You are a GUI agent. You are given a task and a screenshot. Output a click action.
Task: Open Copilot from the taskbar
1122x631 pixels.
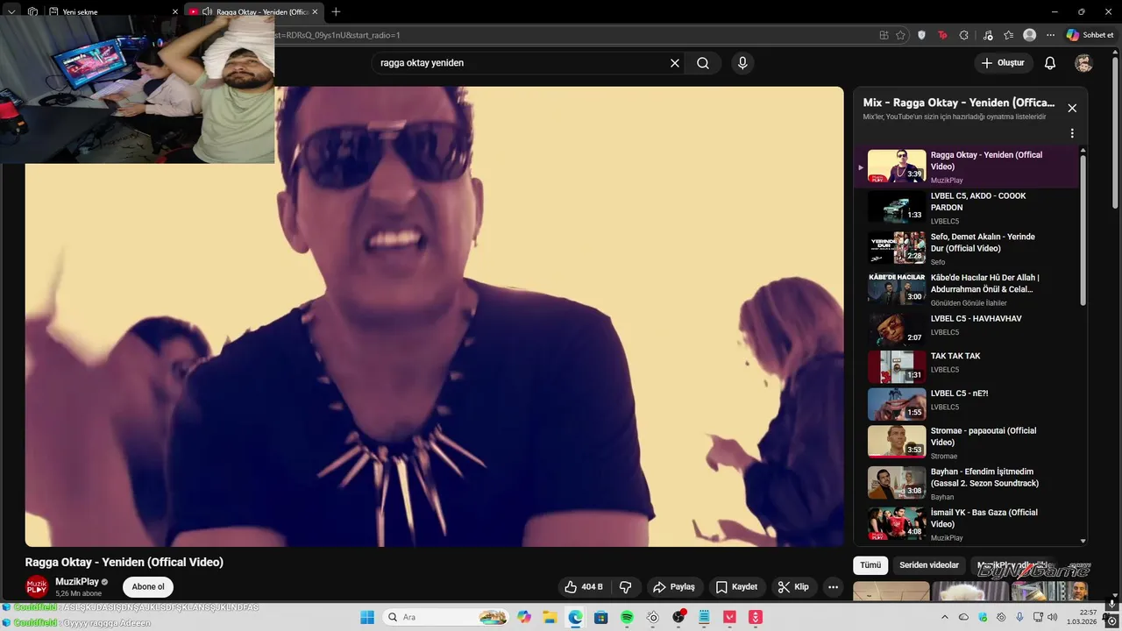(524, 617)
